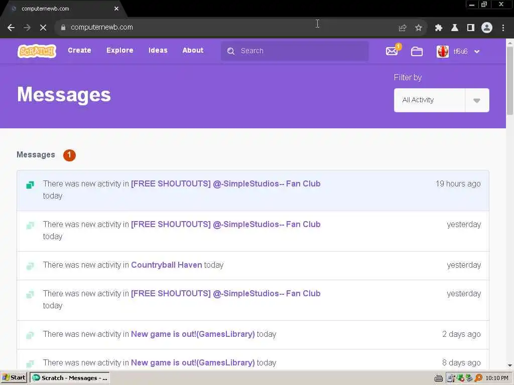Open the My Stuff folder icon

(x=417, y=52)
